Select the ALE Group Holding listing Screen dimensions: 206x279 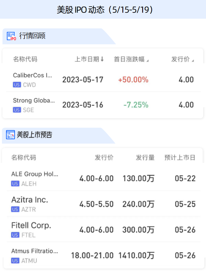pos(35,174)
